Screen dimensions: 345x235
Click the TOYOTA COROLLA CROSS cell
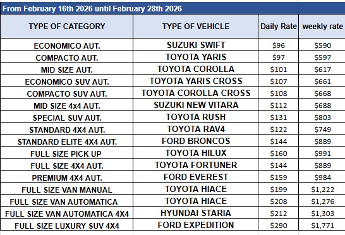click(196, 93)
